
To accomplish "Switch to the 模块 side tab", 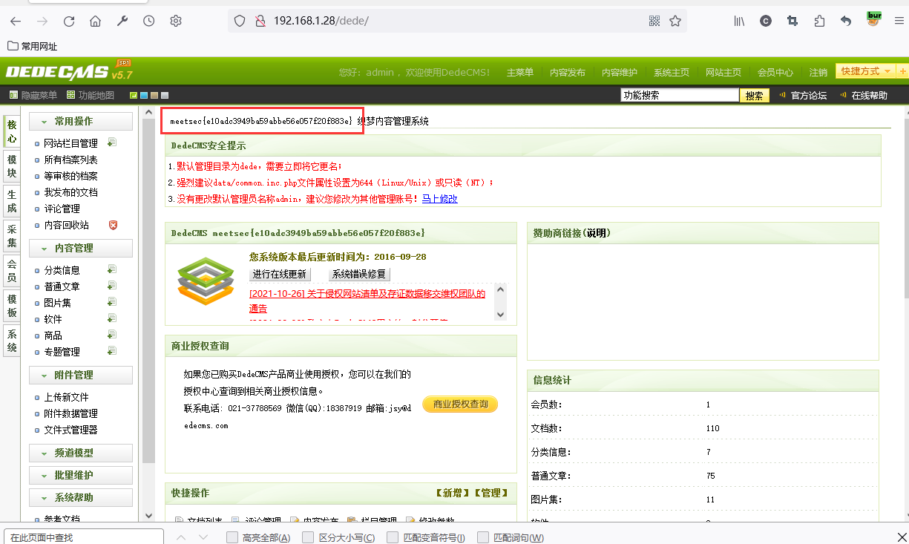I will pos(12,167).
